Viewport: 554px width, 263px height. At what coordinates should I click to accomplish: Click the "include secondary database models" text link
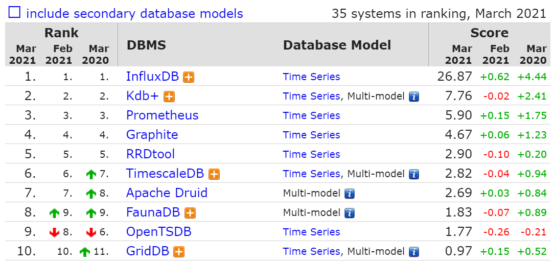pos(134,13)
